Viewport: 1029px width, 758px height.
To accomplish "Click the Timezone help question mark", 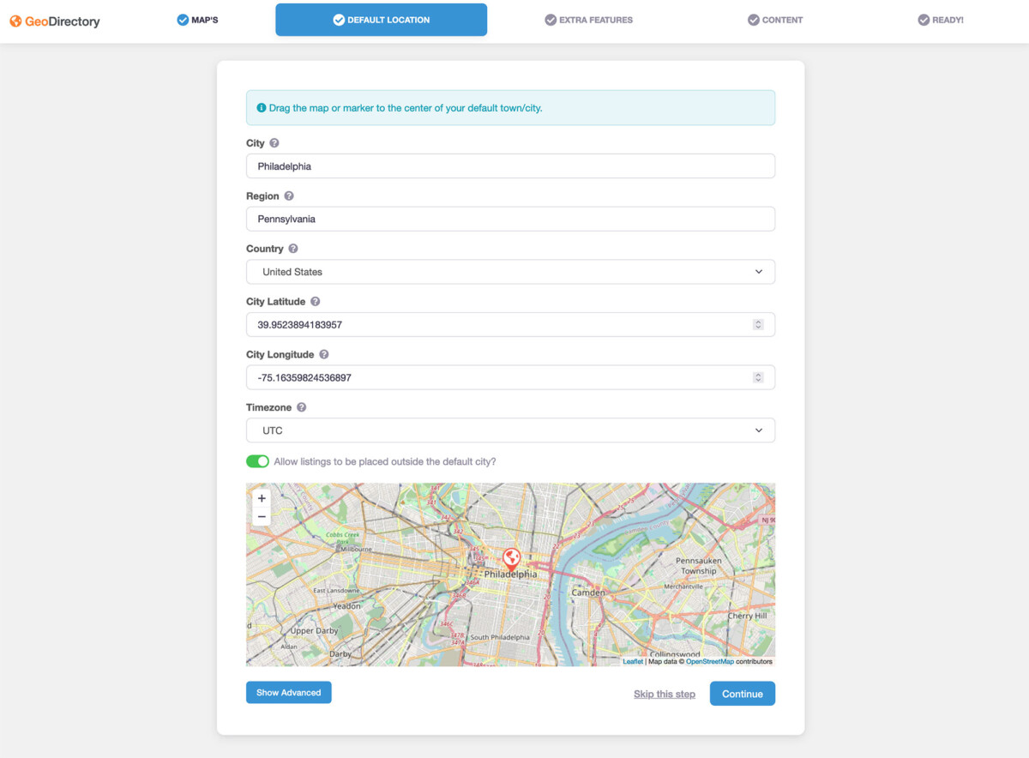I will [x=301, y=407].
